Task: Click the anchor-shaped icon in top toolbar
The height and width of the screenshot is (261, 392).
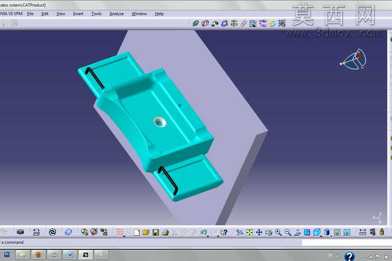Action: 234,24
